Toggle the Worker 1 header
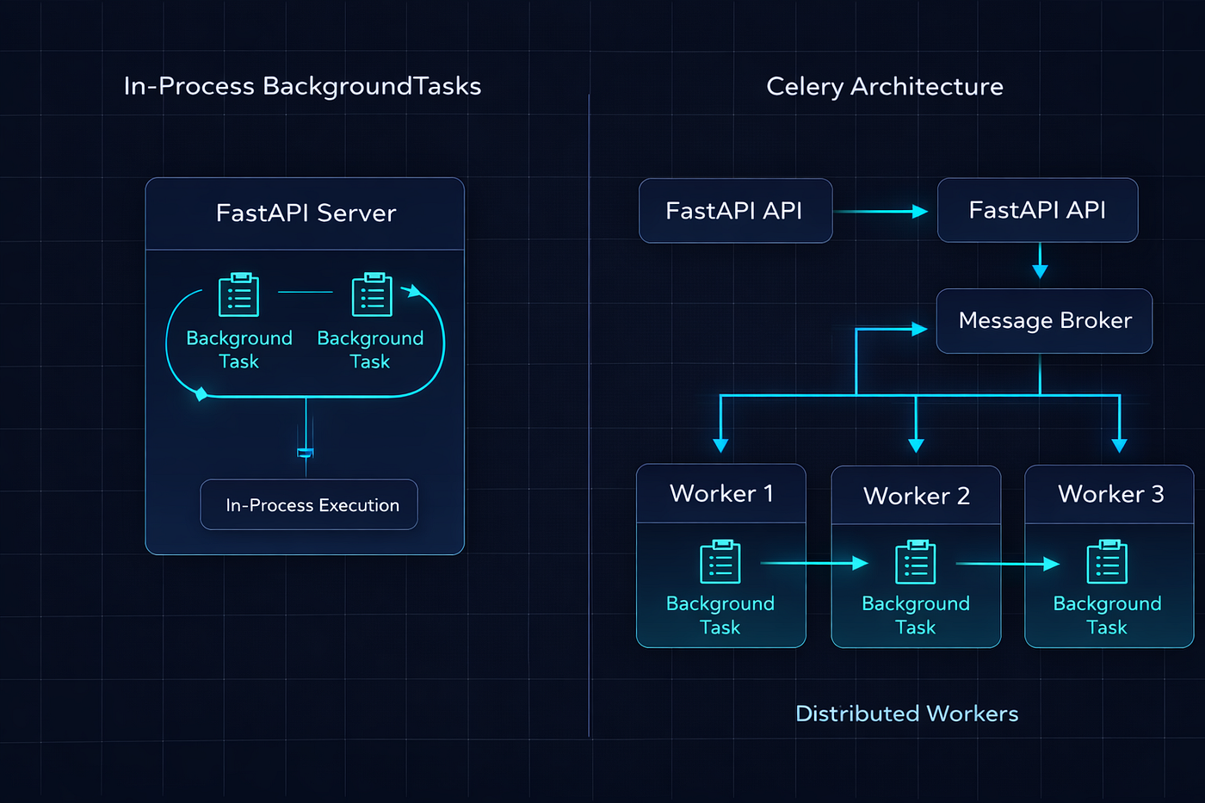 click(721, 493)
